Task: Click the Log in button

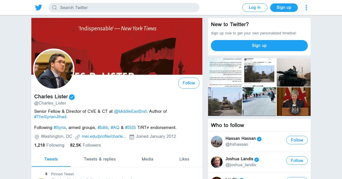Action: coord(255,8)
